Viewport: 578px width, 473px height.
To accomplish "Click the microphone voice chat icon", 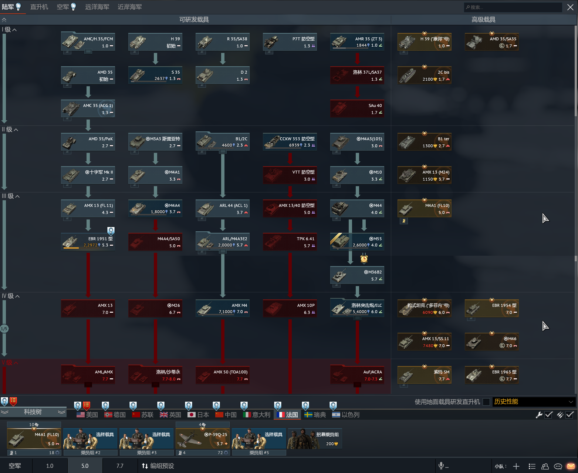I will pyautogui.click(x=441, y=466).
